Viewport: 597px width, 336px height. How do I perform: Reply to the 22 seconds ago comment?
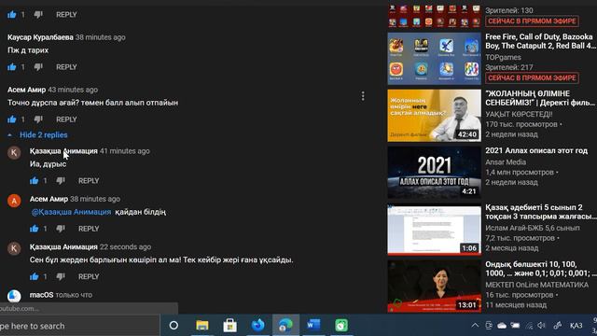tap(89, 277)
